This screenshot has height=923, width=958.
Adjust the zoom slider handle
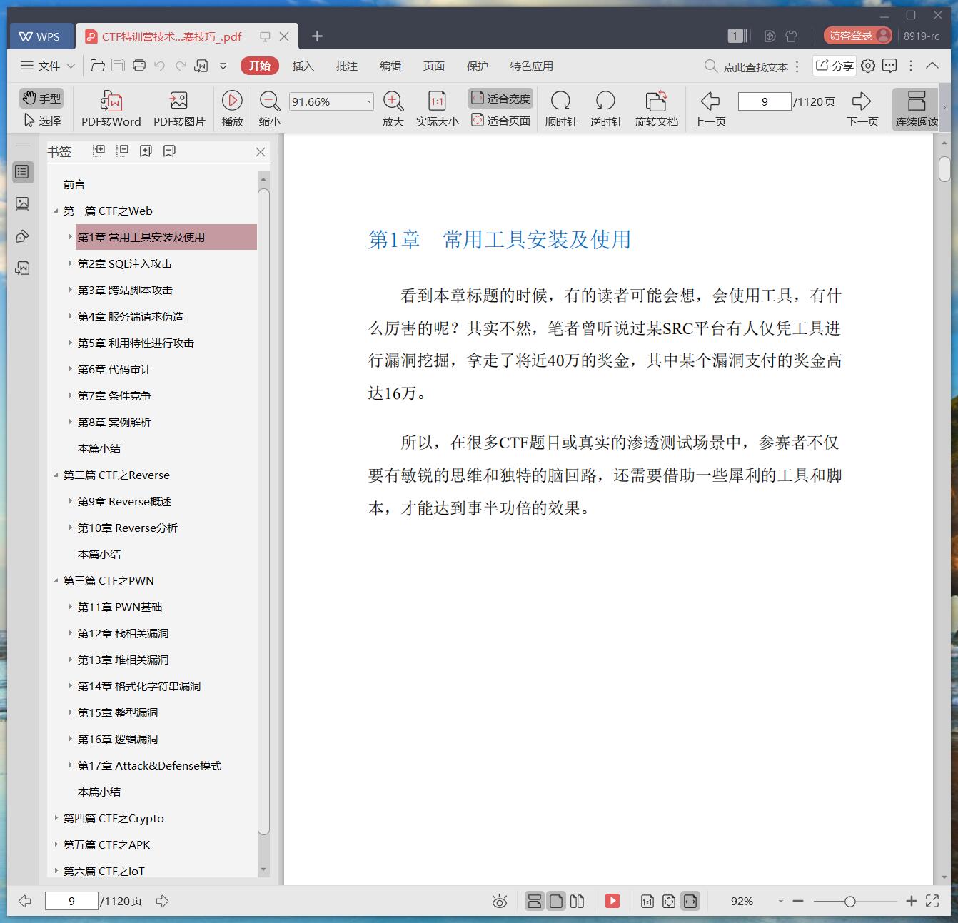coord(849,902)
